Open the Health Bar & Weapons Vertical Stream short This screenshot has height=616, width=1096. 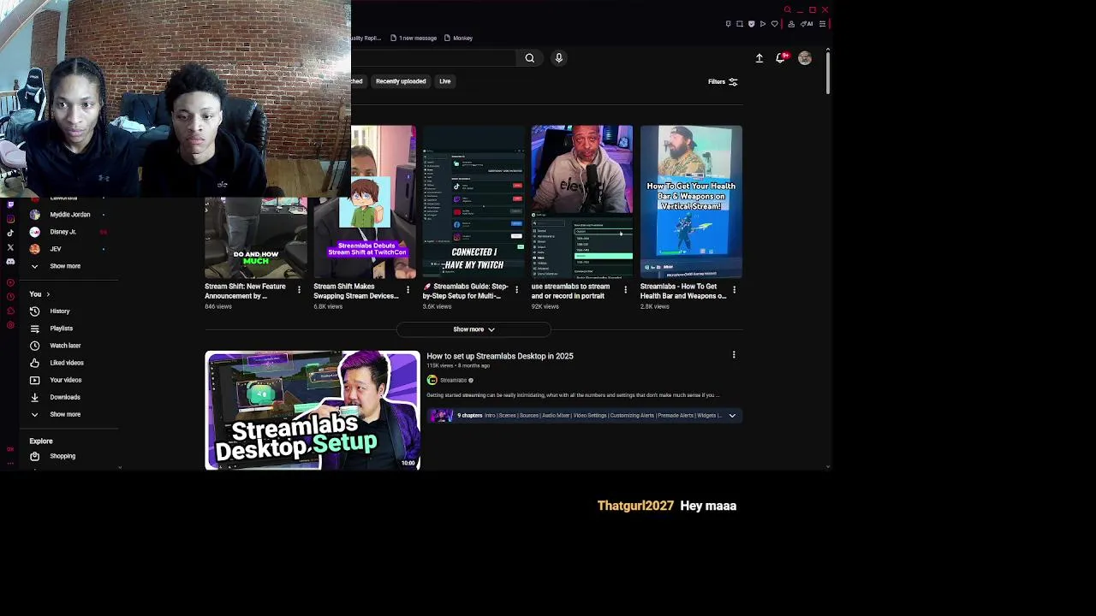tap(691, 202)
